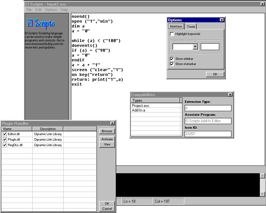Close the El Scripto main window
Image resolution: width=266 pixels, height=213 pixels.
[262, 4]
